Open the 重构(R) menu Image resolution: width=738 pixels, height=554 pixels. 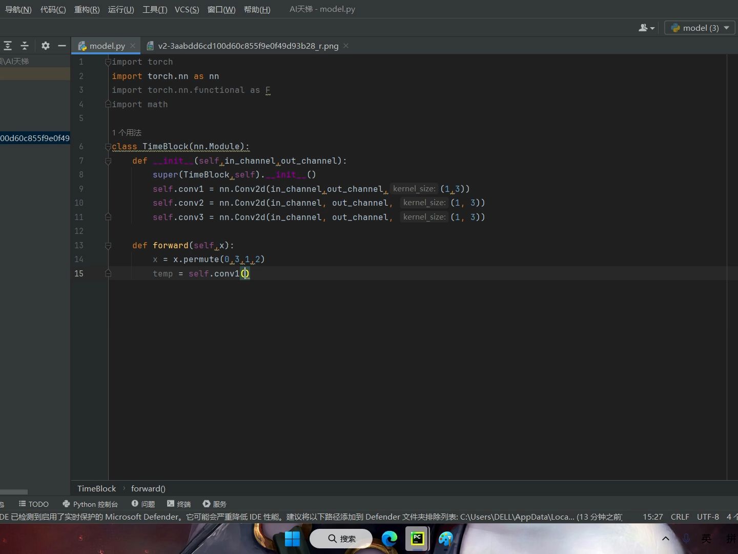click(x=87, y=9)
